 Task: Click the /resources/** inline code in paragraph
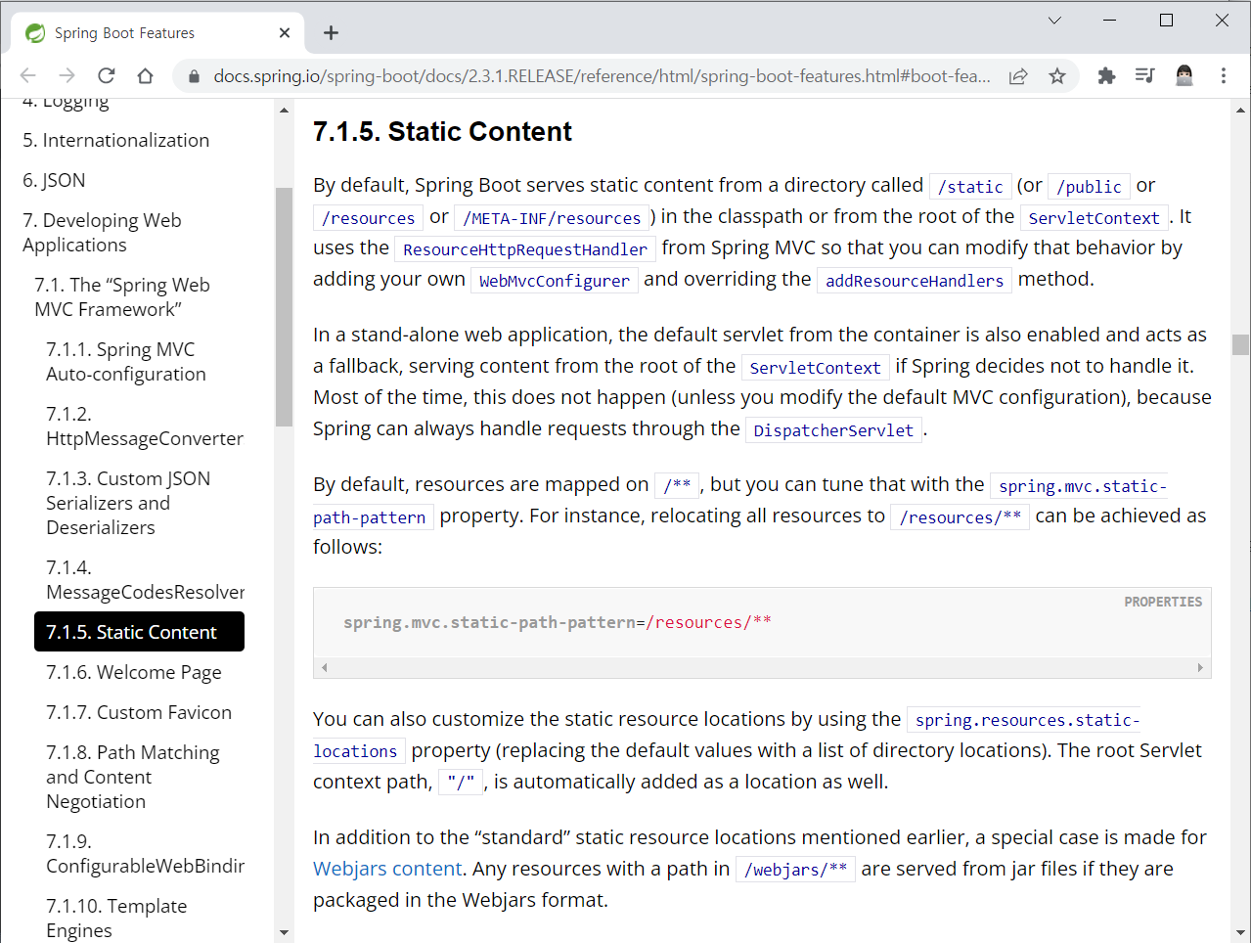pos(961,517)
